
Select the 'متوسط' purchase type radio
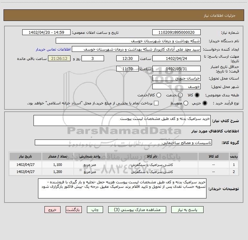pos(186,103)
